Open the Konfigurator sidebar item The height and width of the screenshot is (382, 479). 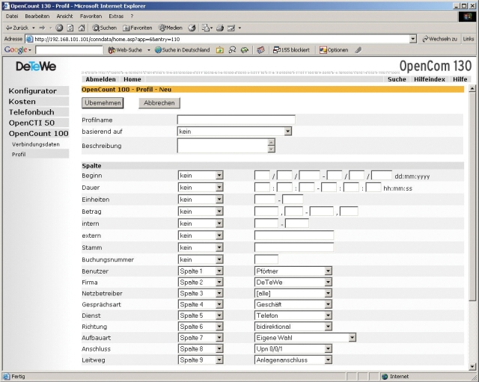(x=37, y=91)
